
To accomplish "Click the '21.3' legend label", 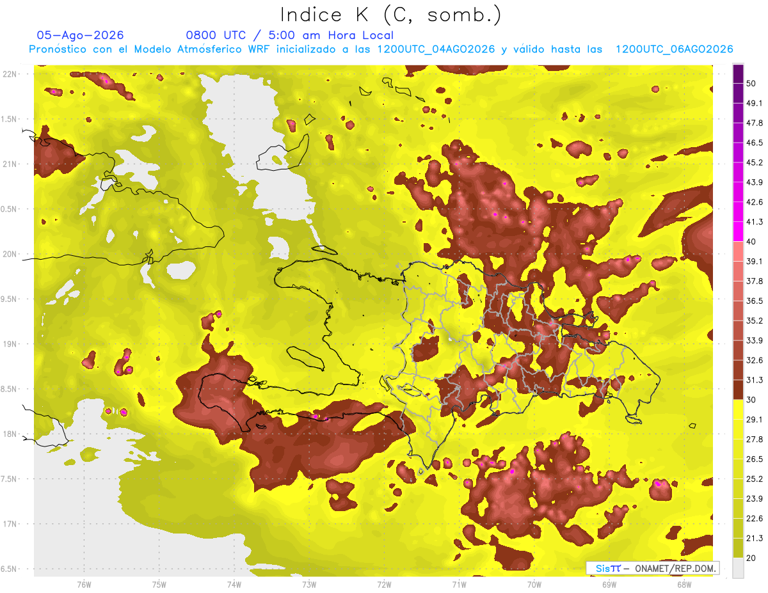I will tap(754, 539).
